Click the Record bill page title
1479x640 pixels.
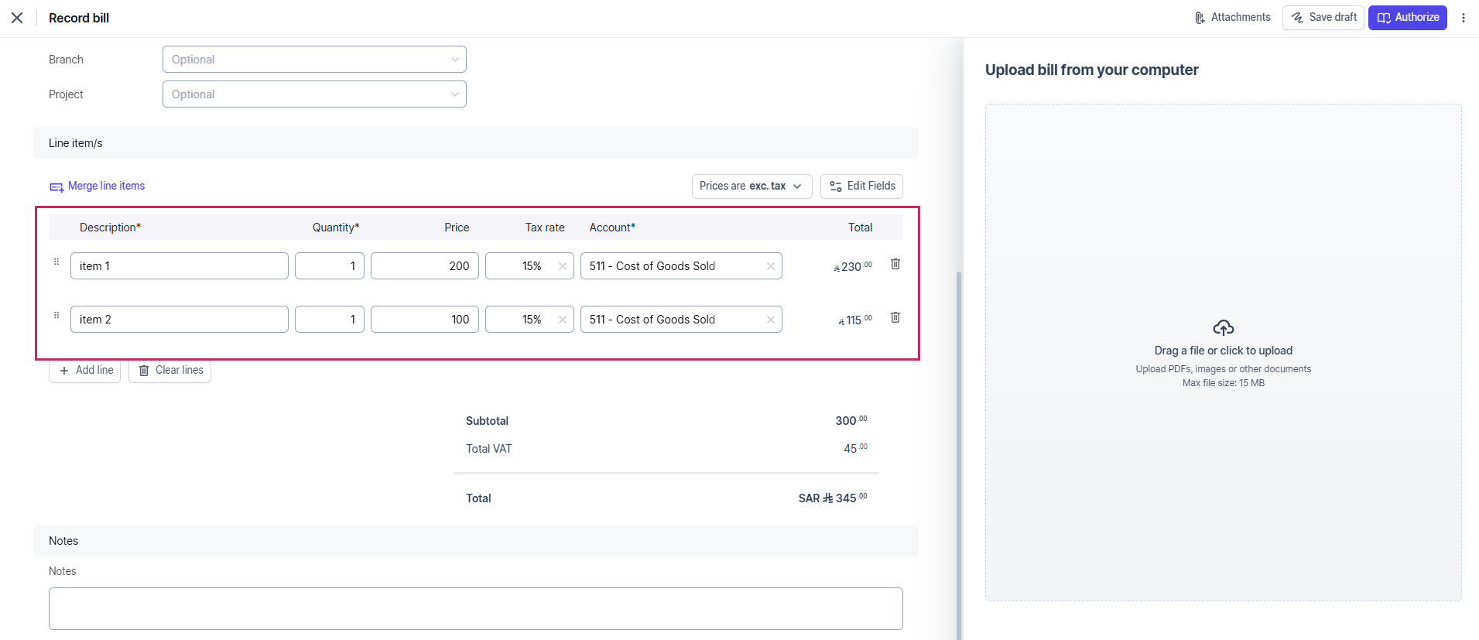(x=79, y=18)
